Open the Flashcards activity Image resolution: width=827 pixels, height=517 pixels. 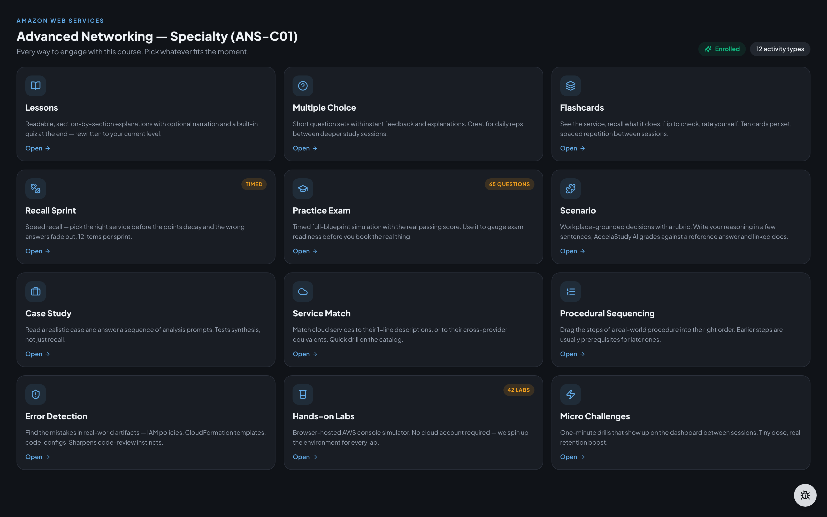[572, 148]
